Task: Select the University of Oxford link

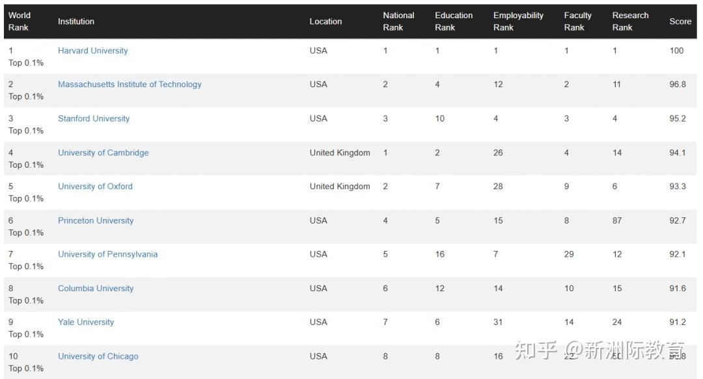Action: (x=95, y=187)
